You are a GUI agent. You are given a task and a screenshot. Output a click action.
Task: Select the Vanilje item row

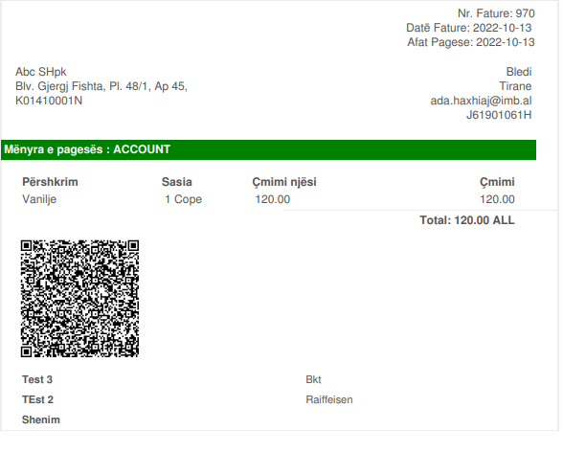point(268,199)
